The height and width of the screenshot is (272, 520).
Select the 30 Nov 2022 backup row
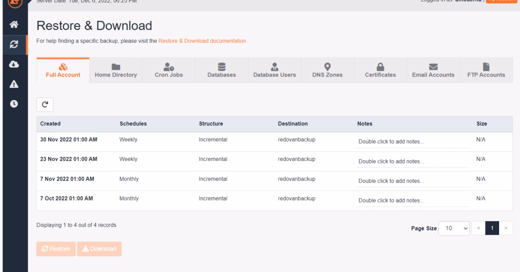point(275,142)
